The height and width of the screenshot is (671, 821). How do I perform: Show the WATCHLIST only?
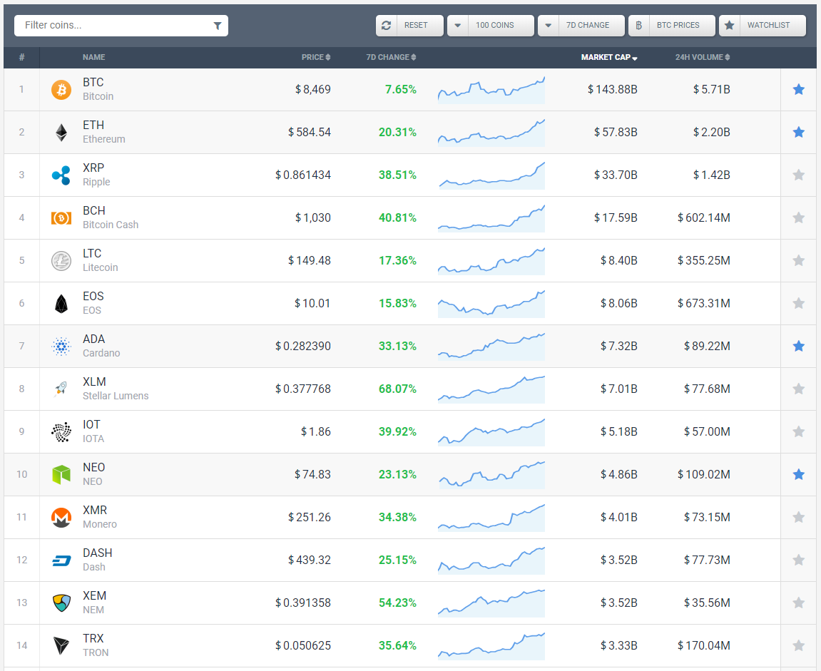click(x=763, y=25)
